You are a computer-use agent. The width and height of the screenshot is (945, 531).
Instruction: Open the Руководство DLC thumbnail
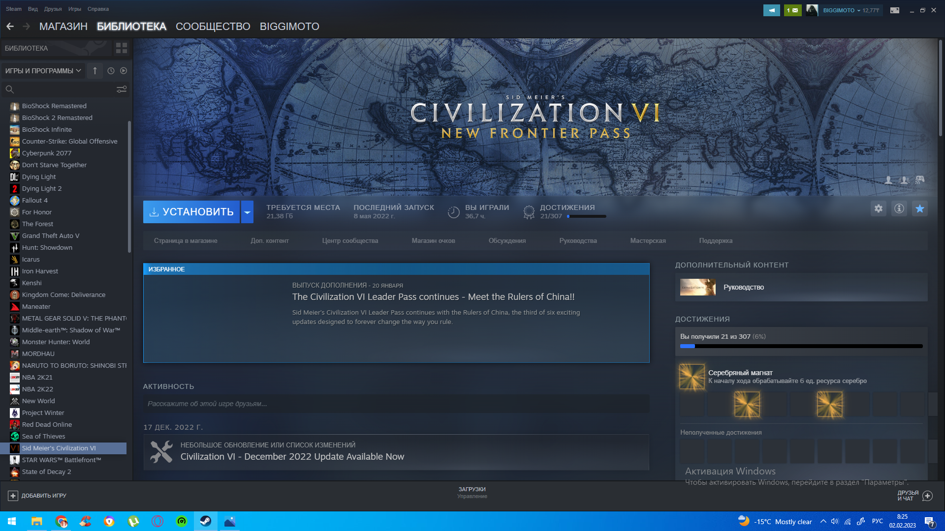697,287
